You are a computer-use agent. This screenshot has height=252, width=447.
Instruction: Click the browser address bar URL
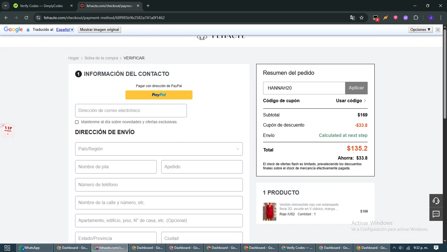point(104,18)
